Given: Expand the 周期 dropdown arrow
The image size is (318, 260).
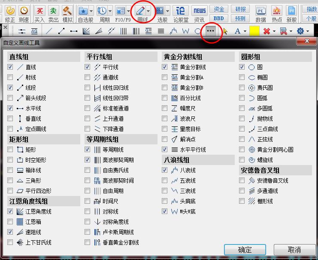Looking at the screenshot, I should pos(110,11).
